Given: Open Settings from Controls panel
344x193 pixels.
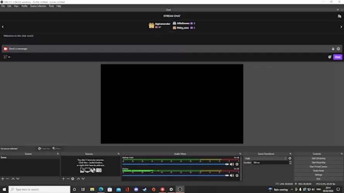Looking at the screenshot, I should (318, 175).
